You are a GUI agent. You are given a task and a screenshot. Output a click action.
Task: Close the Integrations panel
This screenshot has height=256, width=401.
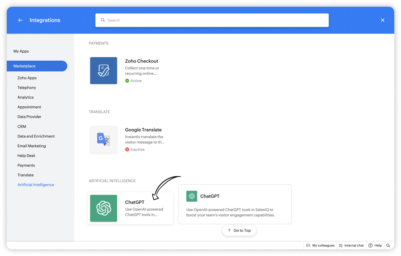382,20
